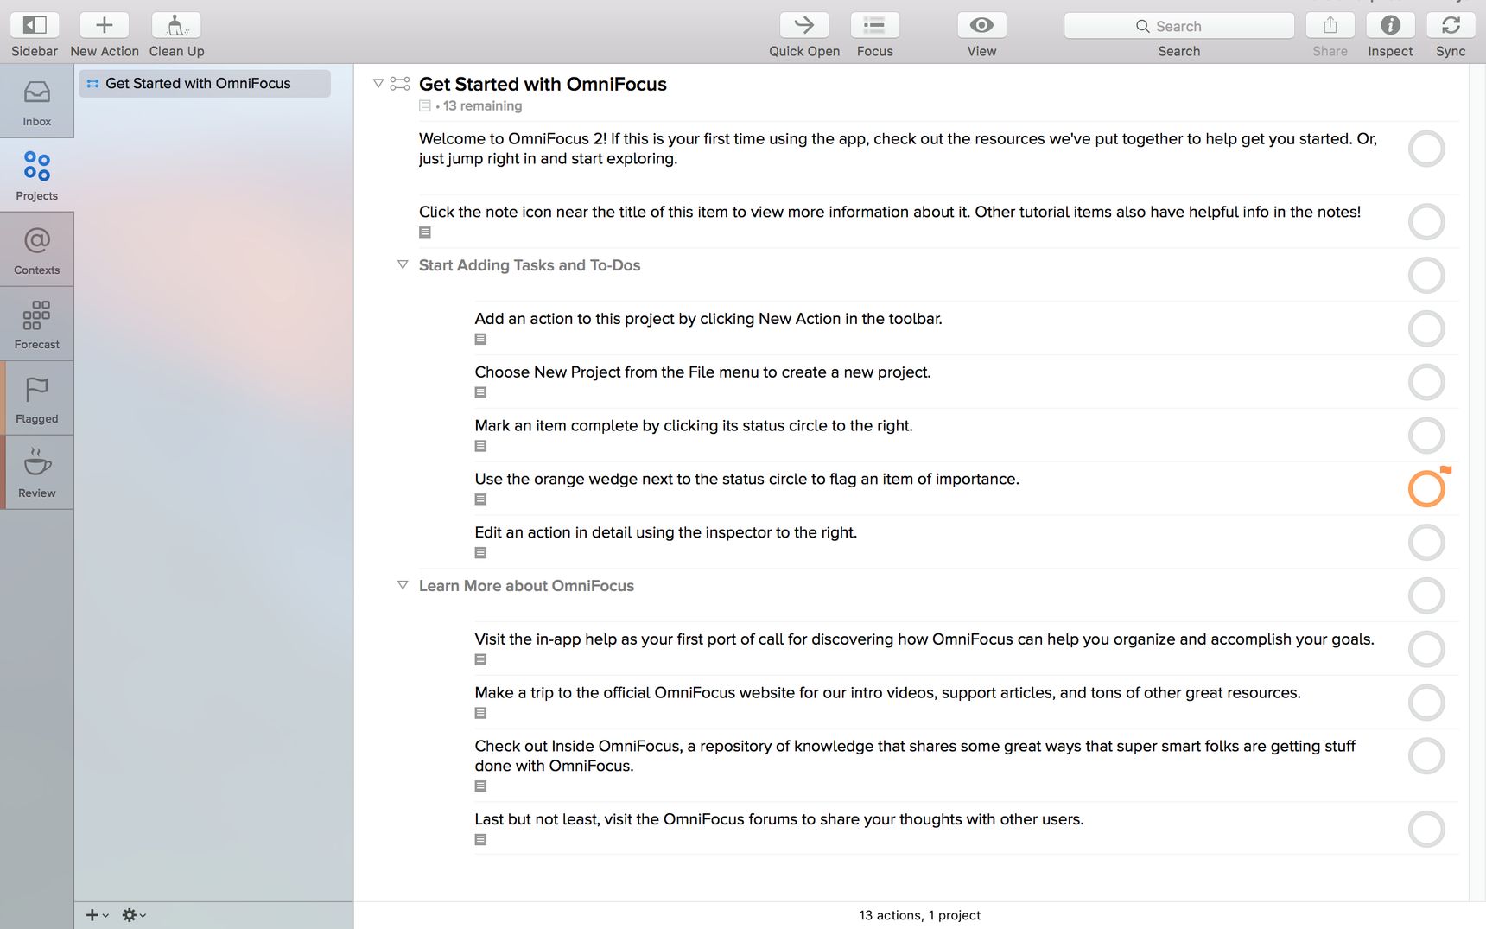Viewport: 1486px width, 929px height.
Task: Collapse the Start Adding Tasks and To-Dos group
Action: 403,264
